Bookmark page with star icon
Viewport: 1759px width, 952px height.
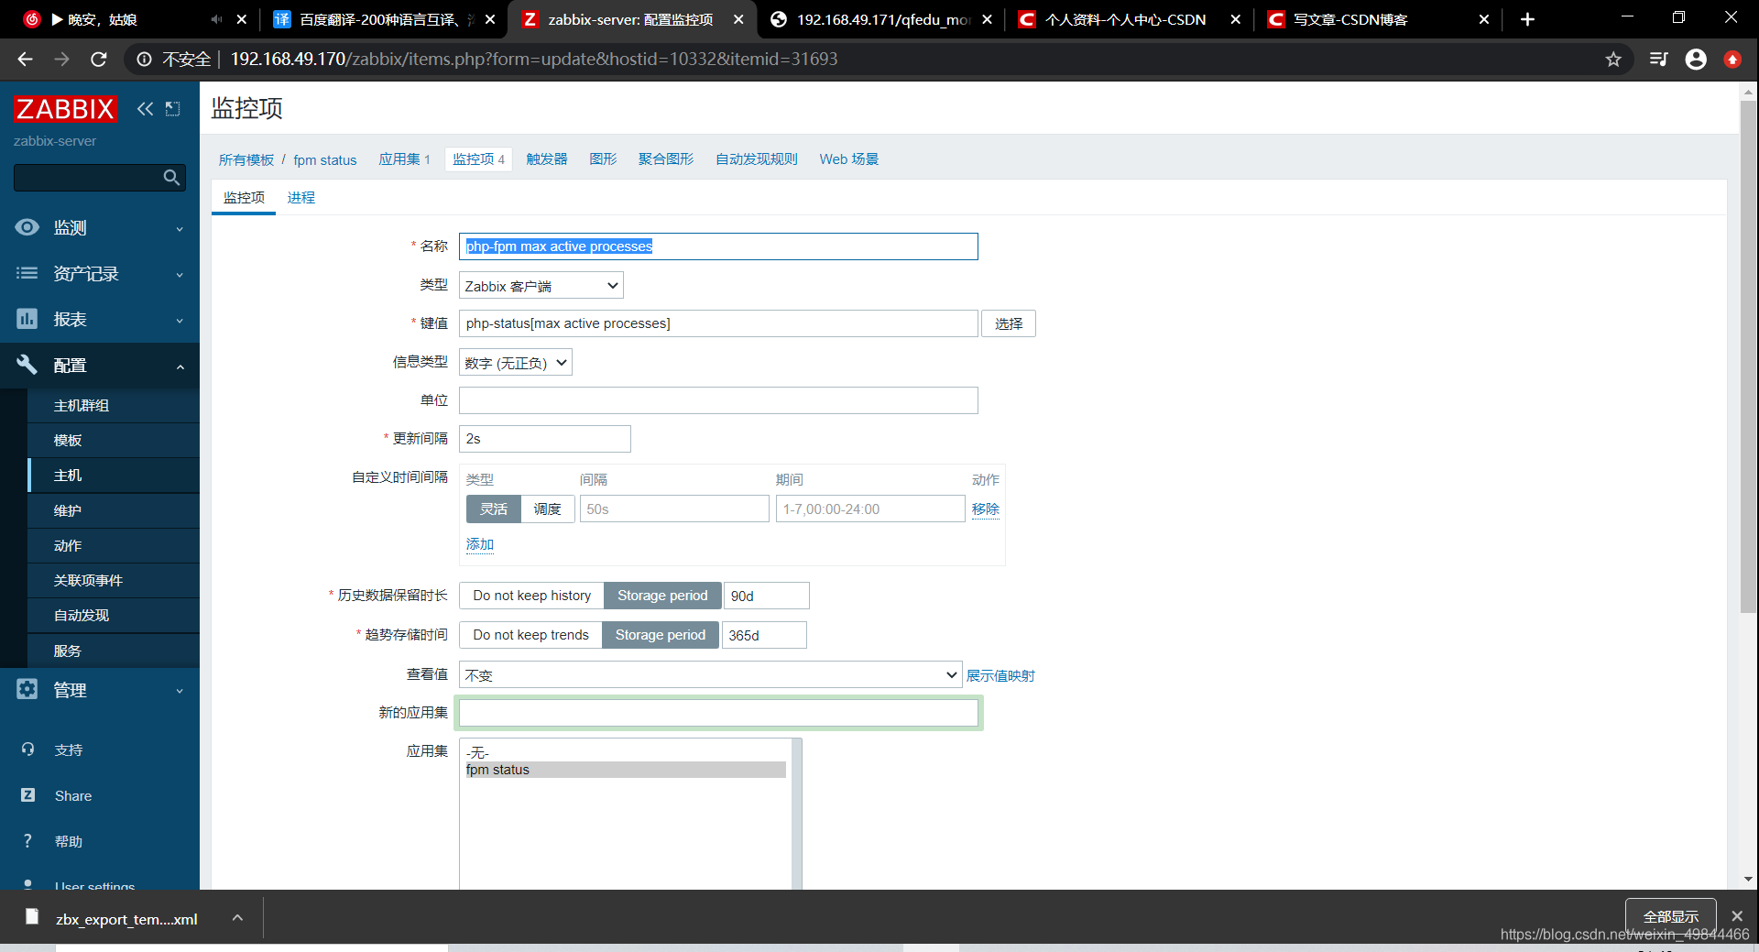tap(1613, 60)
